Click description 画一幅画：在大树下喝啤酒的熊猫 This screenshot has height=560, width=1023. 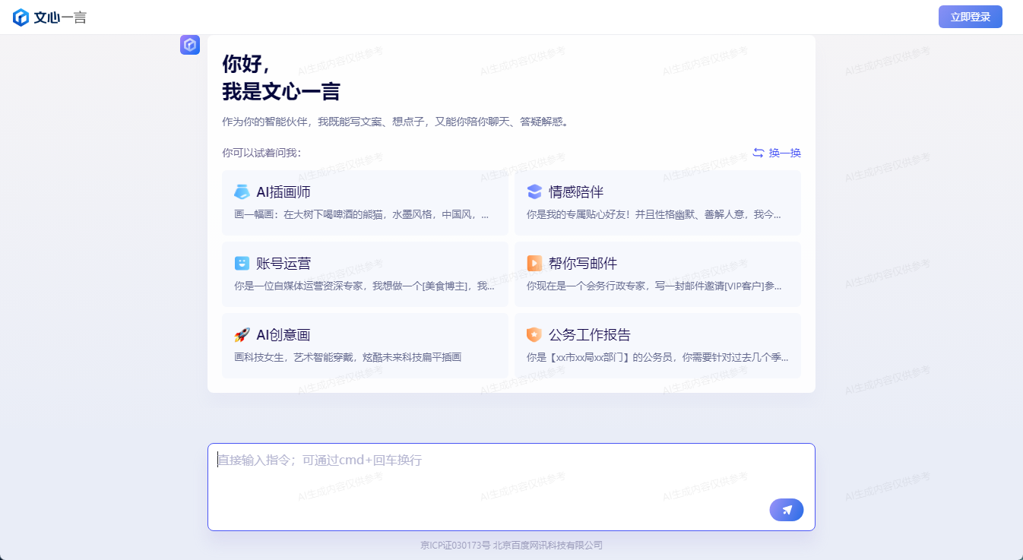362,215
